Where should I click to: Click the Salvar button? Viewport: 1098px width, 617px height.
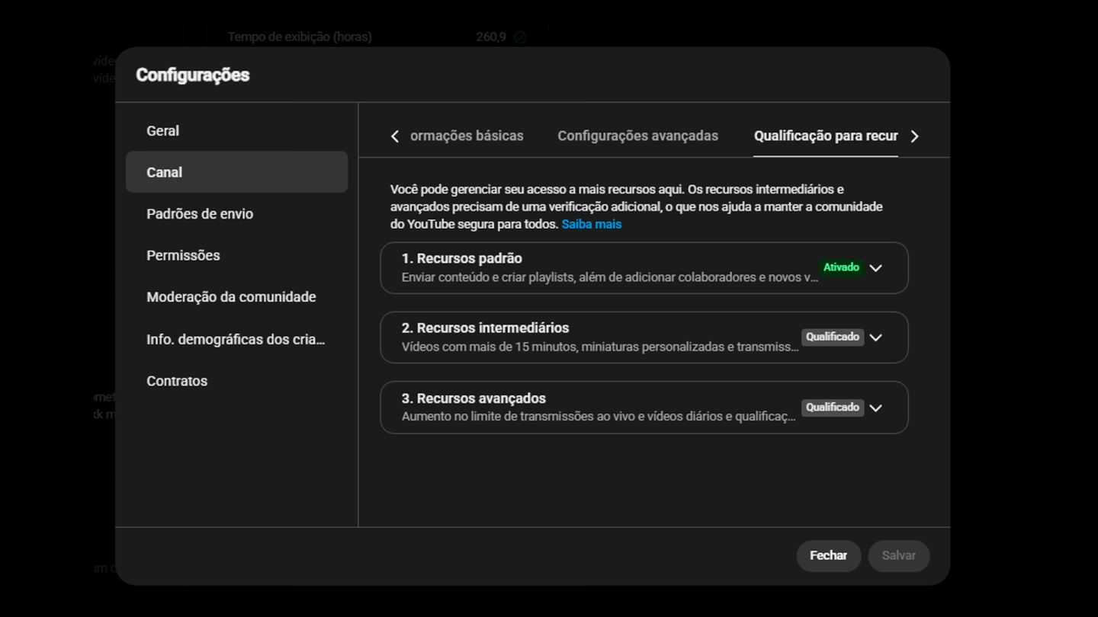[898, 556]
